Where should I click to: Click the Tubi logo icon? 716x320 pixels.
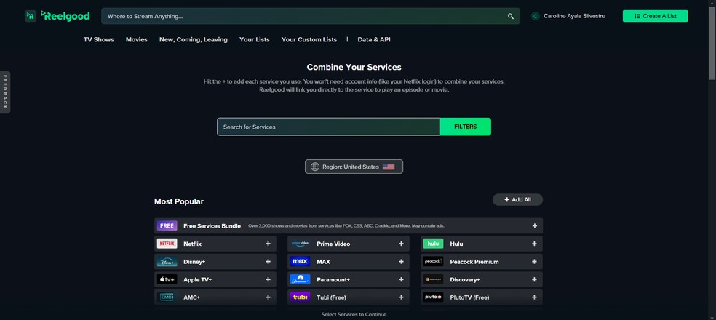pos(300,297)
